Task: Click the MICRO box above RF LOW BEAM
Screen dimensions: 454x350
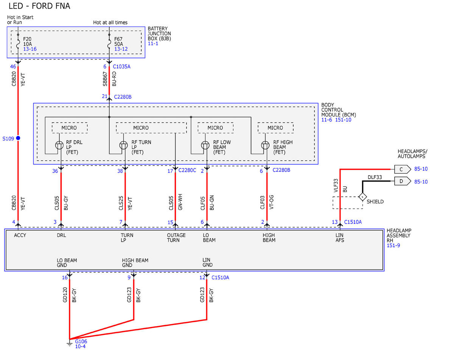Action: 215,128
